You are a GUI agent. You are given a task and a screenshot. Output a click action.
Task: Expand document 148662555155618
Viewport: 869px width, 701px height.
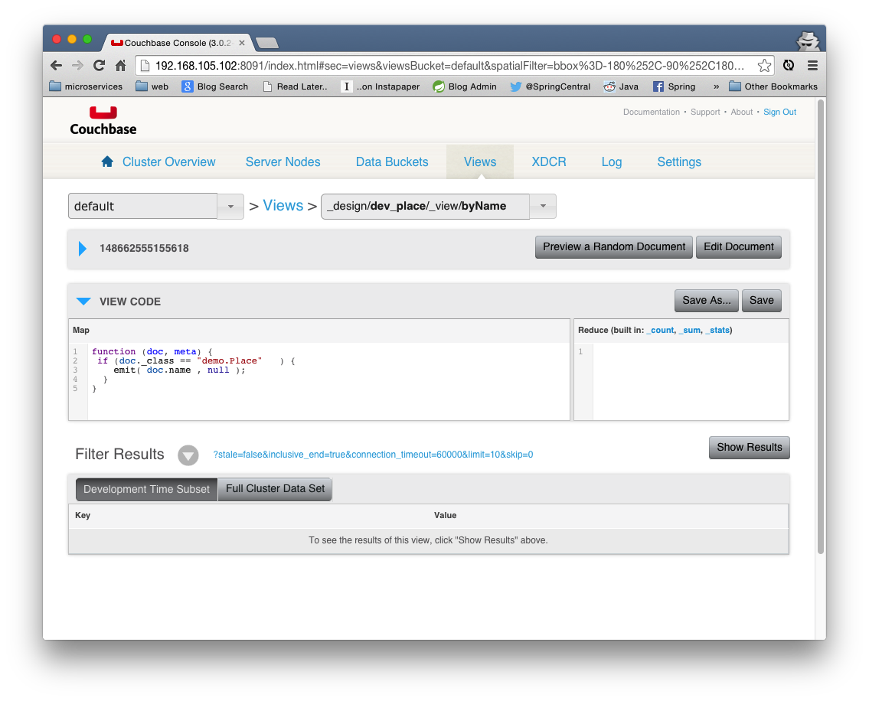click(x=83, y=248)
